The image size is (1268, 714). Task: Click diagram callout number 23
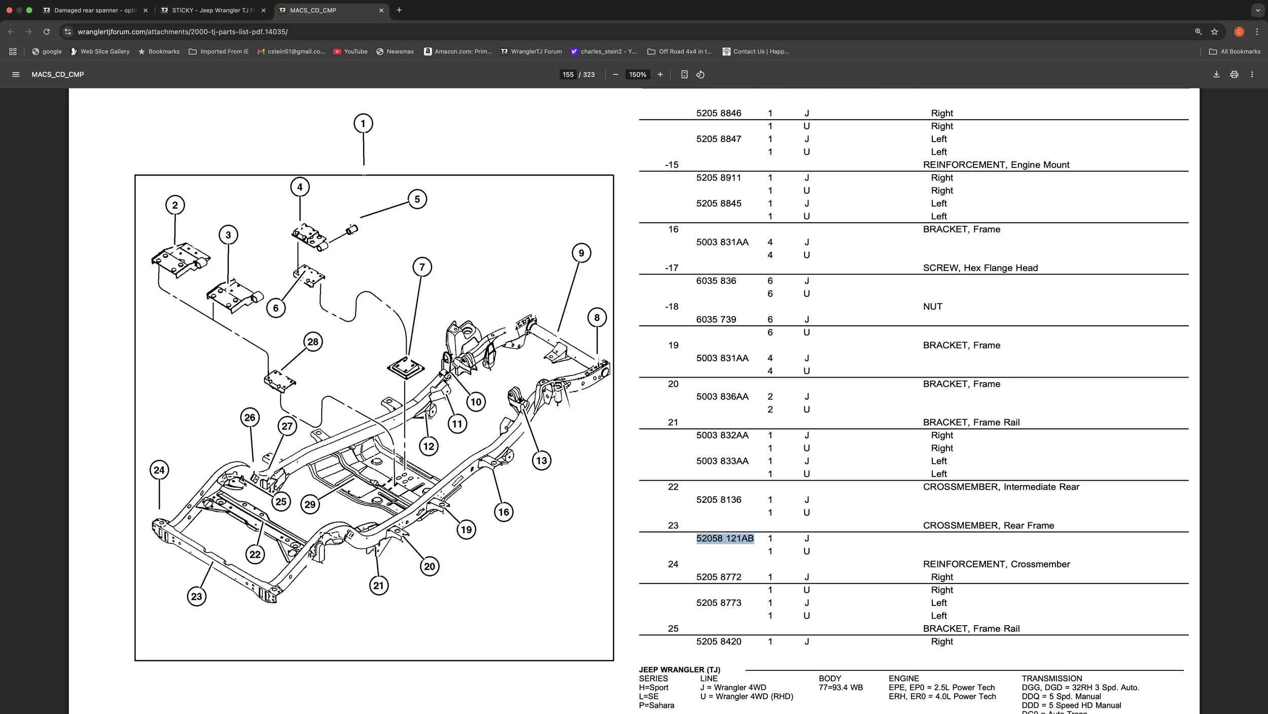pos(196,596)
